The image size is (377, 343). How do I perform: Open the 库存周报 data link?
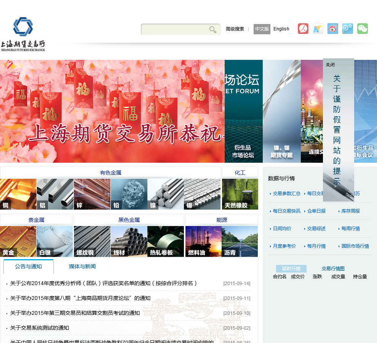[351, 211]
